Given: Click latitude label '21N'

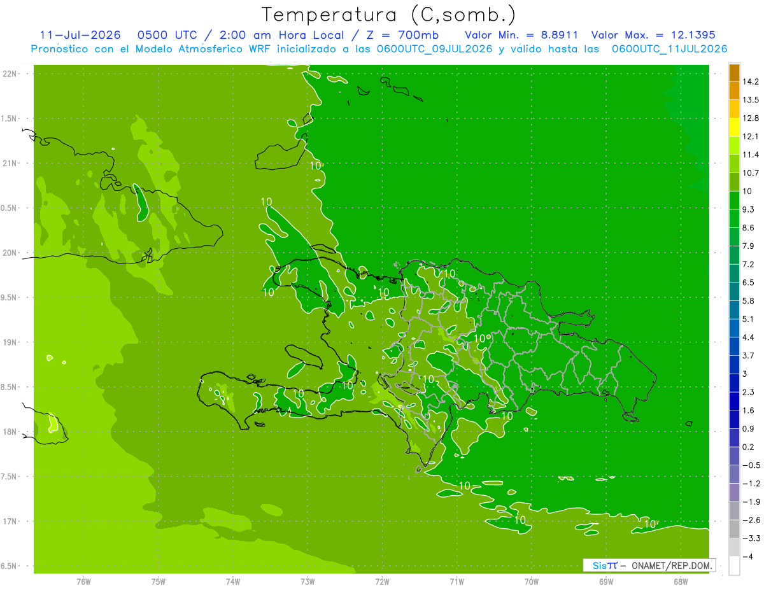Looking at the screenshot, I should [x=10, y=164].
